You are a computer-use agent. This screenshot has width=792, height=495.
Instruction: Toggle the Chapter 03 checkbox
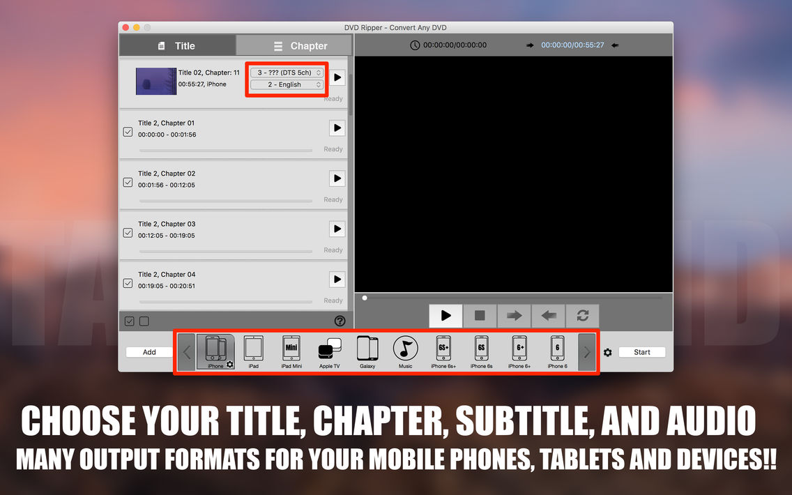pyautogui.click(x=128, y=232)
